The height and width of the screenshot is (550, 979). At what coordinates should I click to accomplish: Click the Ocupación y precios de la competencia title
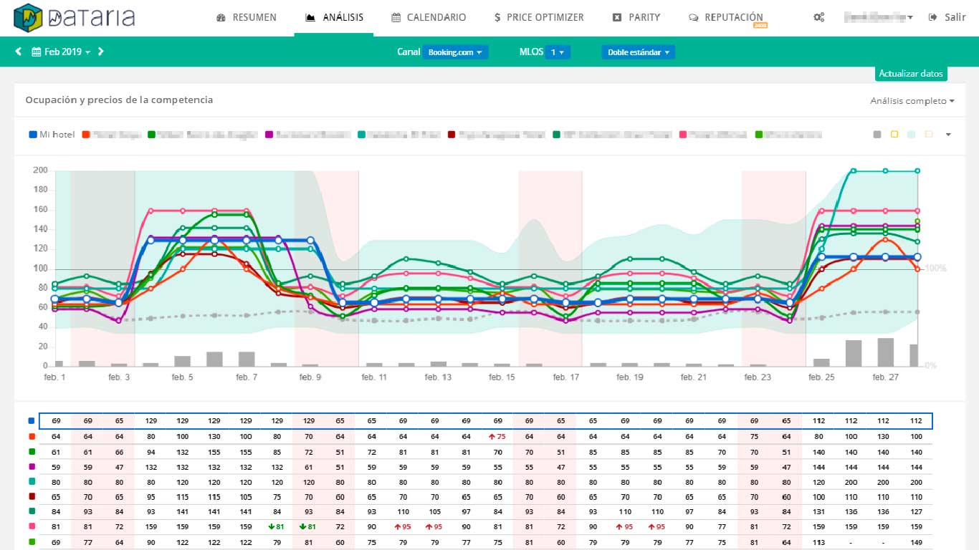[x=119, y=100]
